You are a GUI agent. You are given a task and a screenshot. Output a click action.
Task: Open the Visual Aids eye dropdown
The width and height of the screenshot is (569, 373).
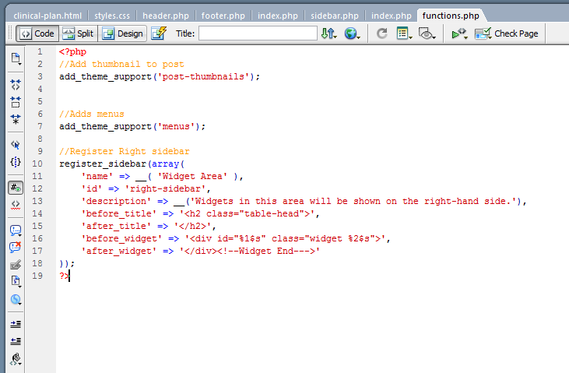pos(427,33)
